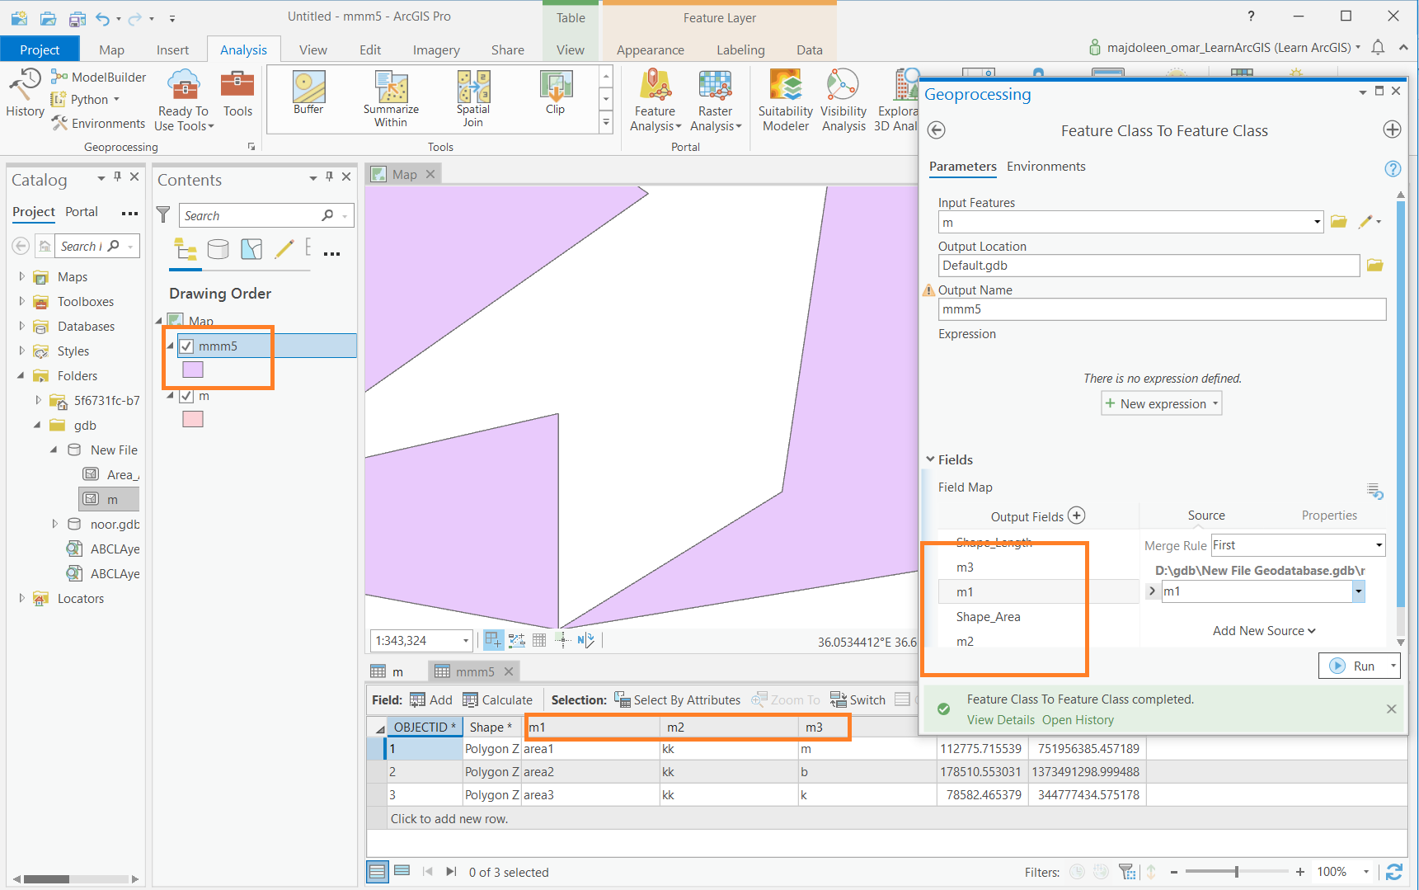Image resolution: width=1419 pixels, height=890 pixels.
Task: Toggle visibility of the mmm5 layer
Action: (x=186, y=346)
